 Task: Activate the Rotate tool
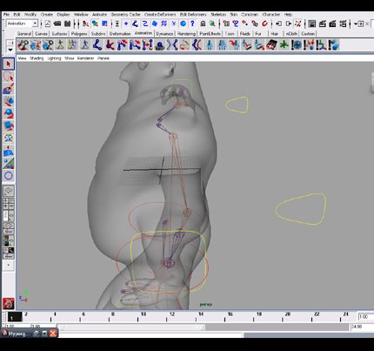[x=9, y=113]
